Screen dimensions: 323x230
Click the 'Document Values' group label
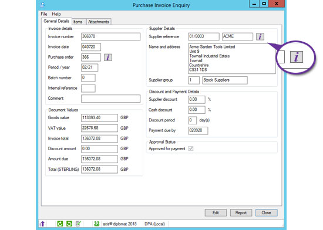[x=63, y=110]
